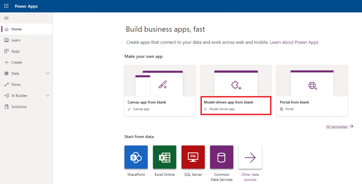The image size is (362, 184).
Task: Open the app launcher waffle icon
Action: 6,6
